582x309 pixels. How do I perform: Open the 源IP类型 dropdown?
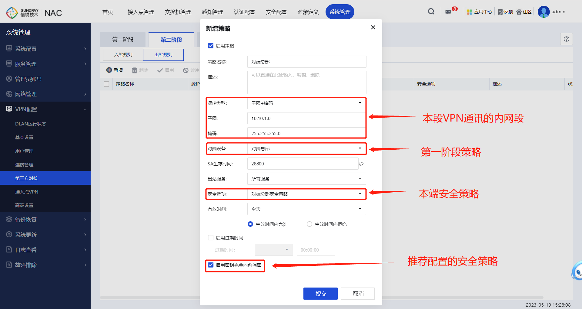click(x=306, y=103)
